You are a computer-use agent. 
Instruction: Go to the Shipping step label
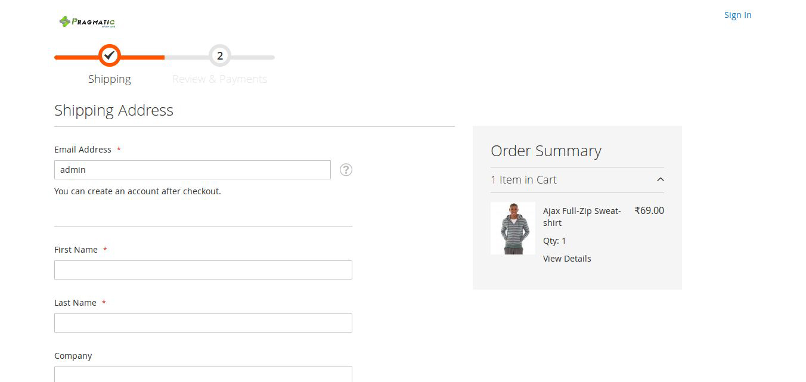[109, 79]
